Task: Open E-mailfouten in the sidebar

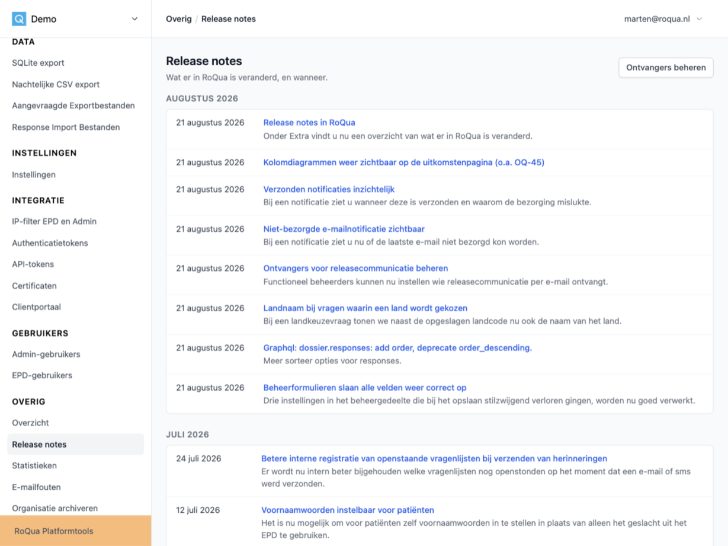Action: click(37, 487)
